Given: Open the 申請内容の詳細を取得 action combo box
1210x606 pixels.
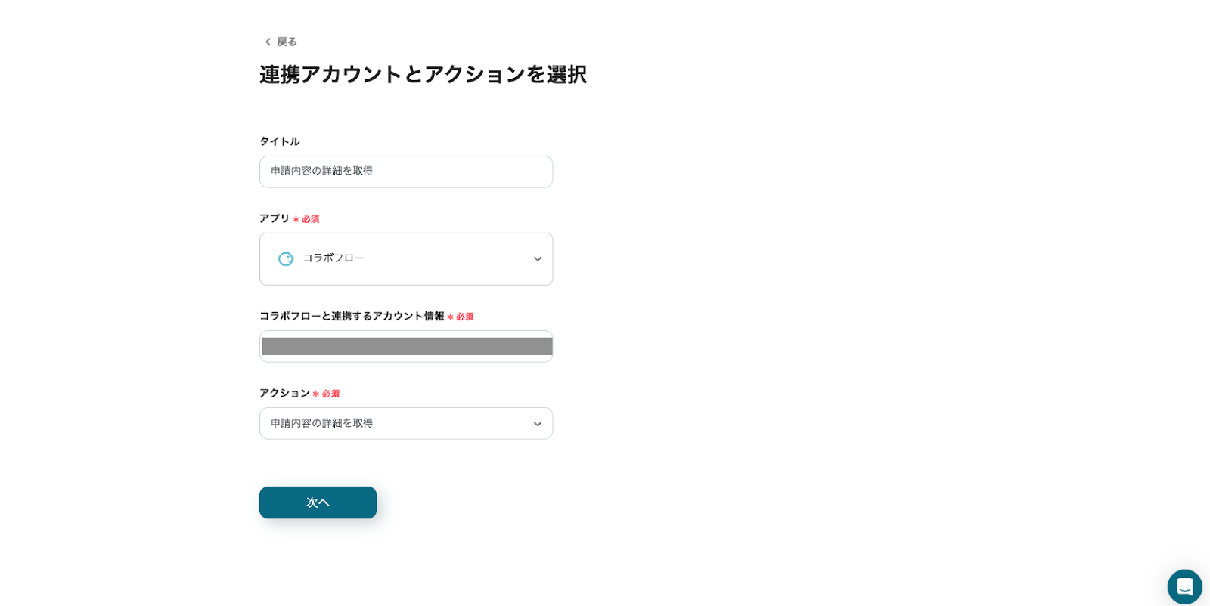Looking at the screenshot, I should pyautogui.click(x=393, y=424).
